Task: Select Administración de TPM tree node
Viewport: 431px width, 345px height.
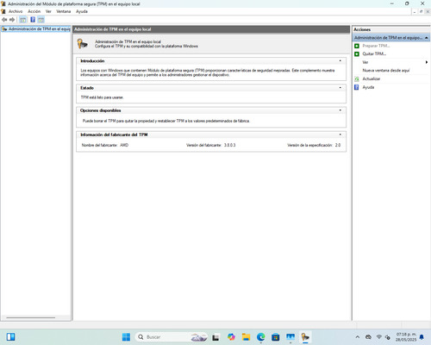Action: click(36, 29)
